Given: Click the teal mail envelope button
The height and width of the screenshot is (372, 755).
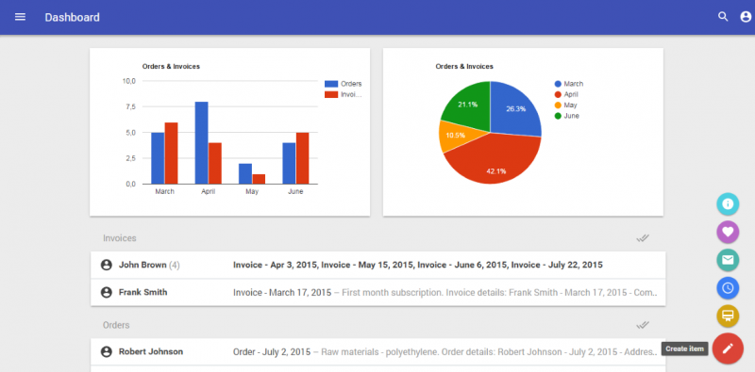Looking at the screenshot, I should (728, 260).
